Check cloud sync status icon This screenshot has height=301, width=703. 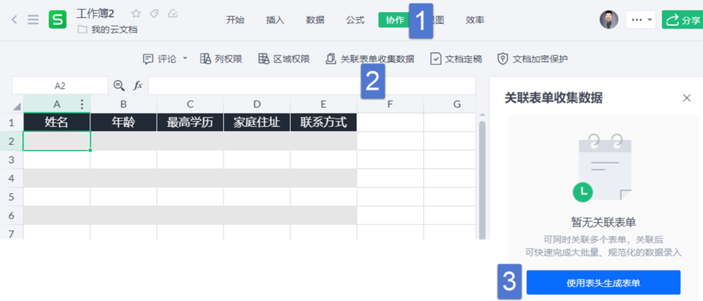tap(172, 14)
